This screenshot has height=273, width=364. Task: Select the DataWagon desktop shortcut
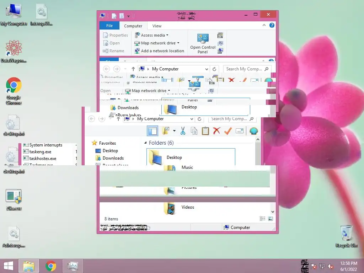point(14,51)
